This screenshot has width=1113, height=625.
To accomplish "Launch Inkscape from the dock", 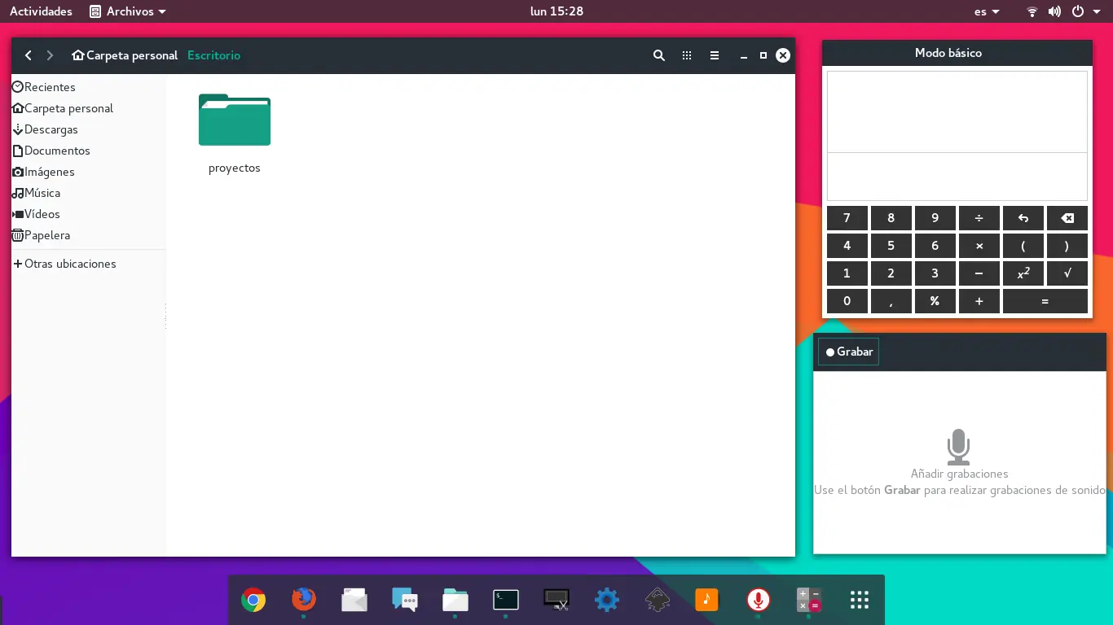I will click(x=657, y=600).
